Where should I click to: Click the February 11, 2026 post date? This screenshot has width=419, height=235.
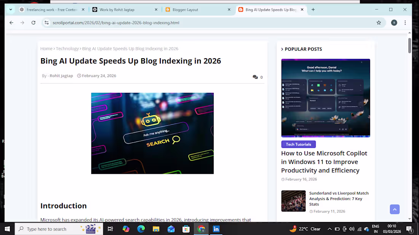tap(329, 211)
